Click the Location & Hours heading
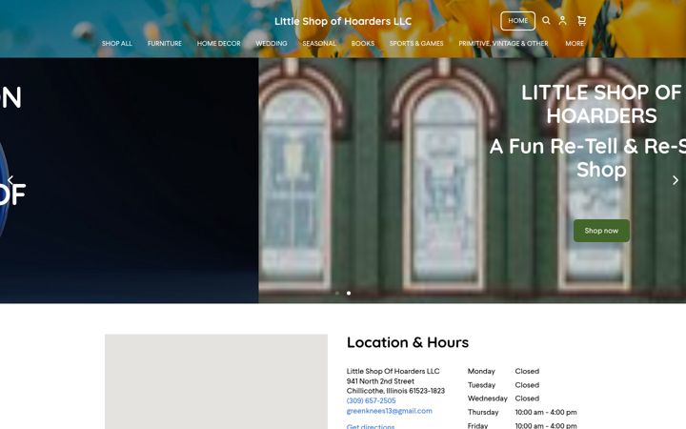This screenshot has height=429, width=686. [x=408, y=342]
